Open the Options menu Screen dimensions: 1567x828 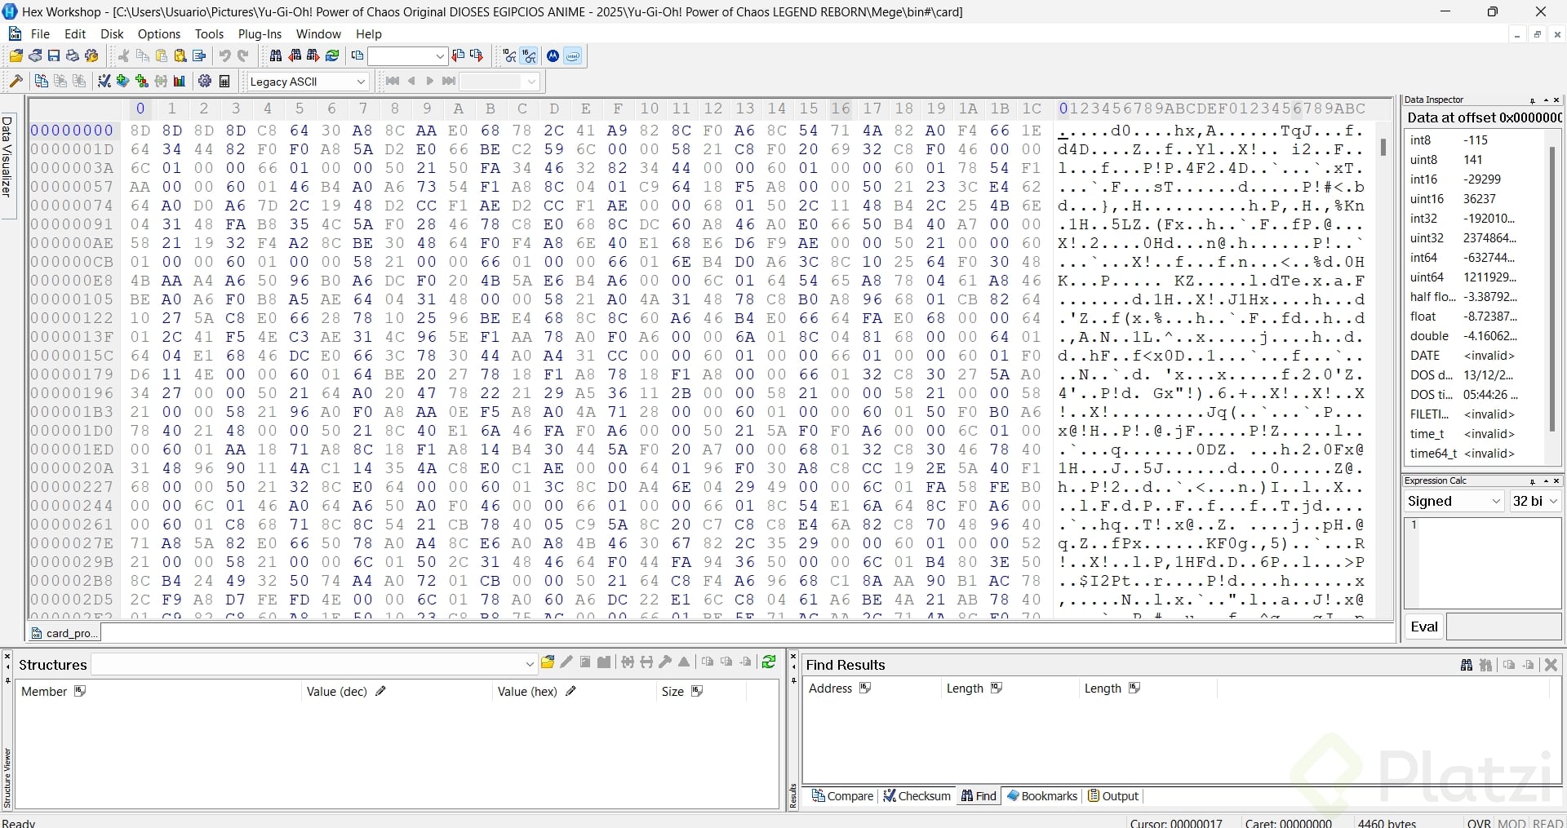point(159,34)
